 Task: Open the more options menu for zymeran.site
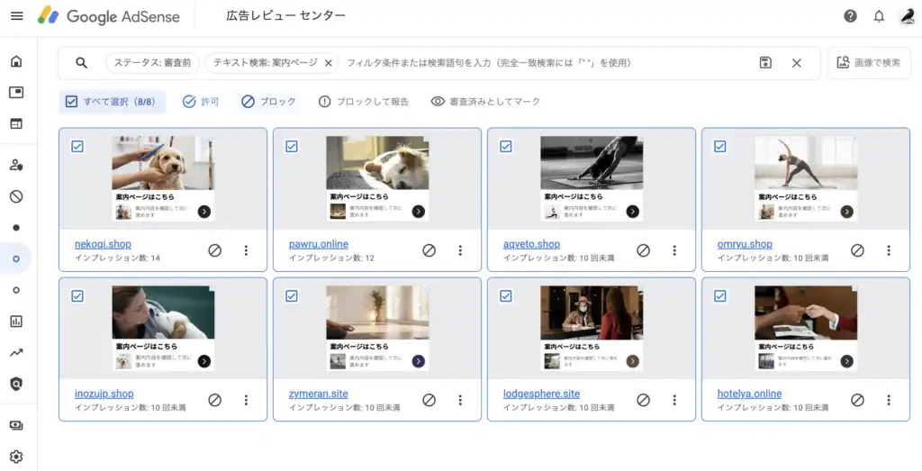[459, 400]
